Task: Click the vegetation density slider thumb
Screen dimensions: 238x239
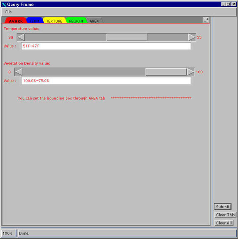Action: pyautogui.click(x=166, y=72)
